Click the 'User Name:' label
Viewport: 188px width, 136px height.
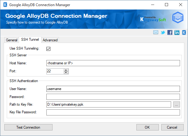point(18,89)
